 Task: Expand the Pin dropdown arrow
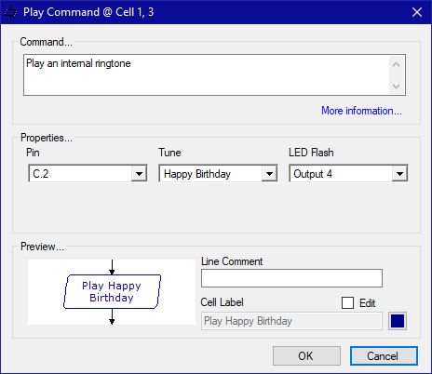click(x=139, y=174)
